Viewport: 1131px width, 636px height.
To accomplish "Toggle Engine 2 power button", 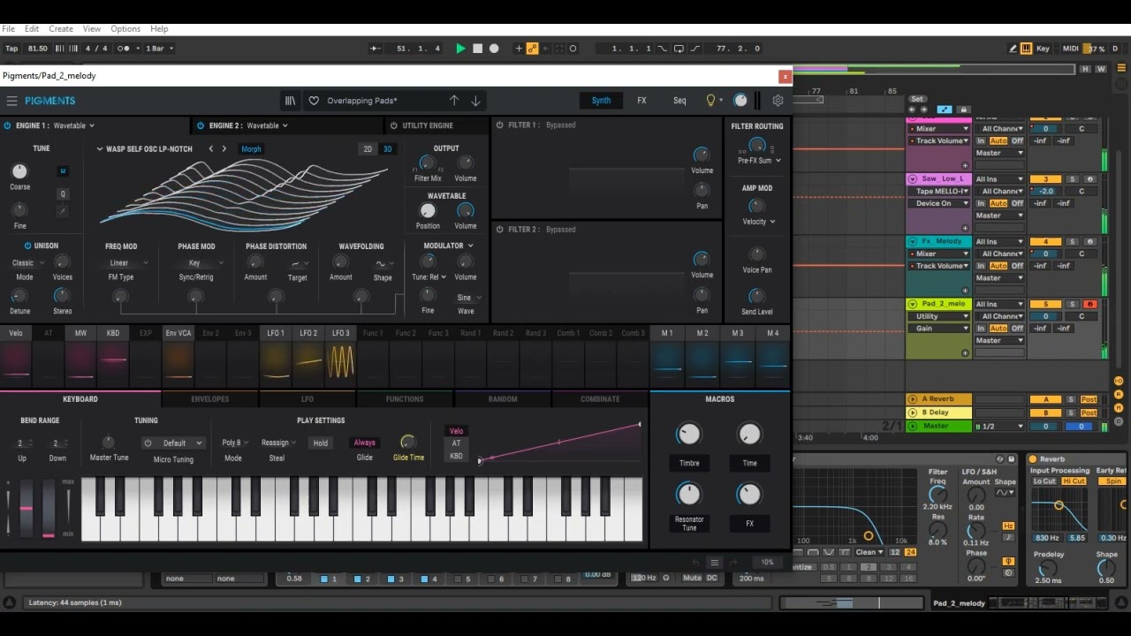I will coord(201,125).
